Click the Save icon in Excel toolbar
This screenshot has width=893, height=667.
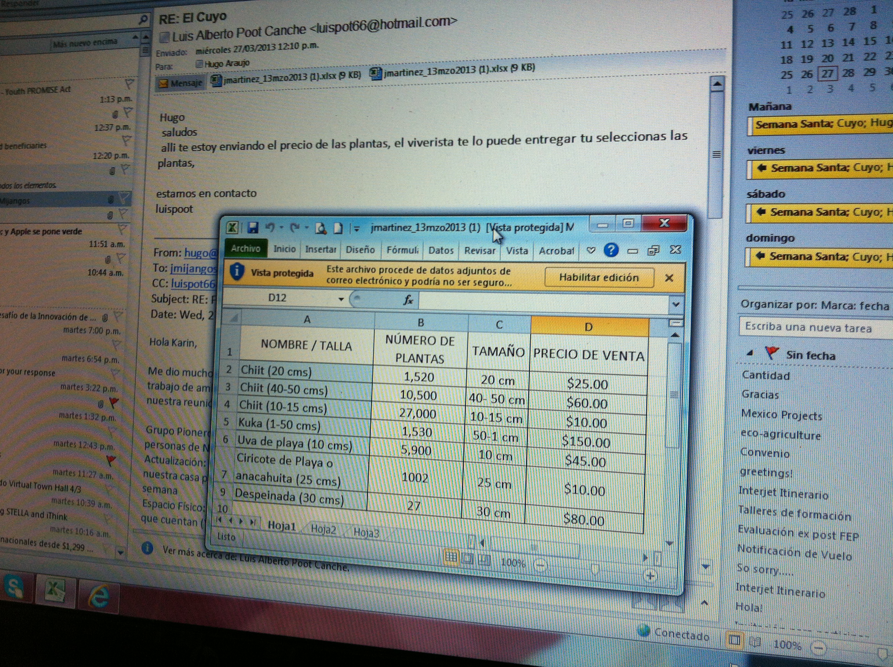click(x=253, y=228)
